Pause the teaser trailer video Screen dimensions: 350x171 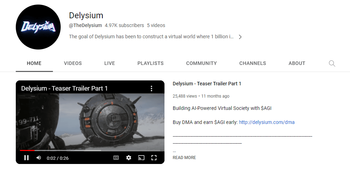[x=26, y=158]
